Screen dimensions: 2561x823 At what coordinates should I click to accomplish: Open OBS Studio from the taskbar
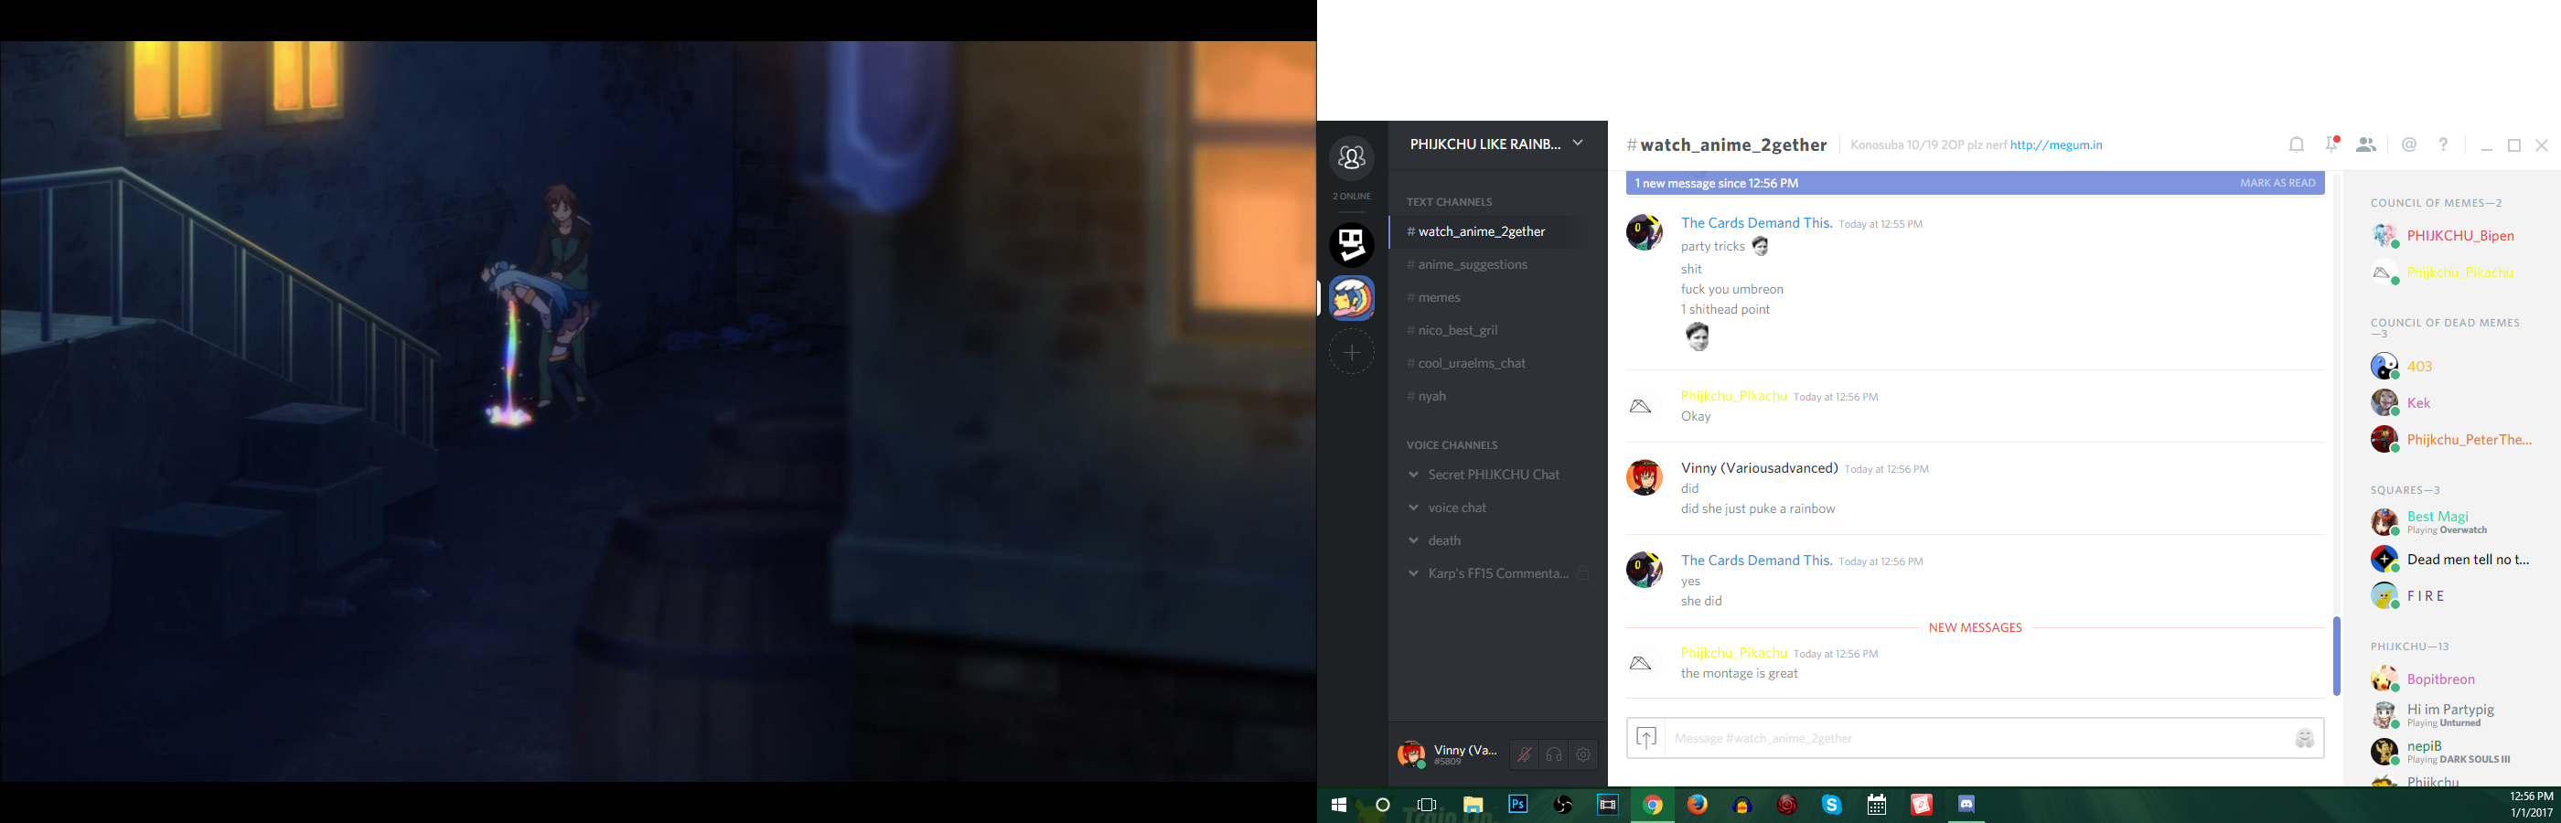point(1563,805)
